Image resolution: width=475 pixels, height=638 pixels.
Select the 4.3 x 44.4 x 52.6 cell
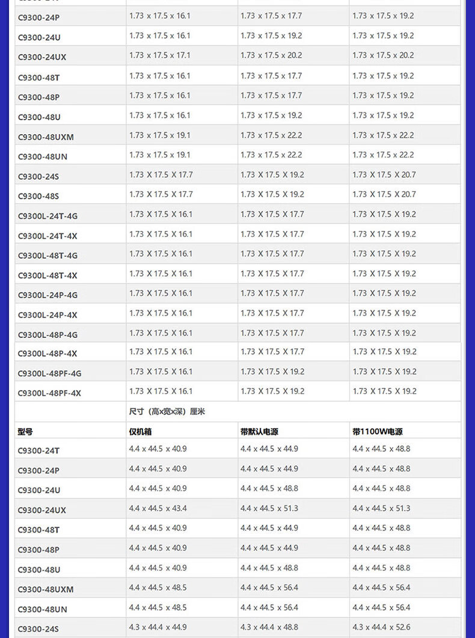[381, 627]
